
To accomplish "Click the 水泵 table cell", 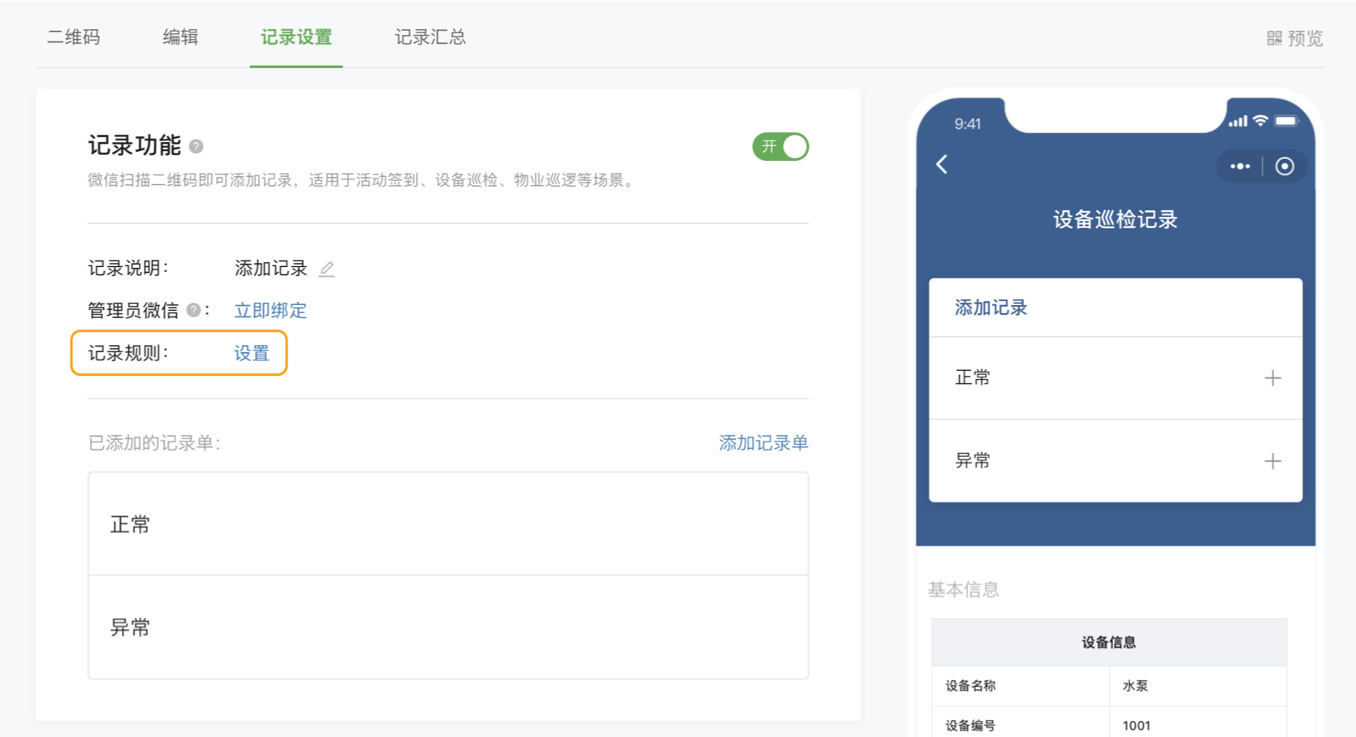I will [x=1198, y=686].
